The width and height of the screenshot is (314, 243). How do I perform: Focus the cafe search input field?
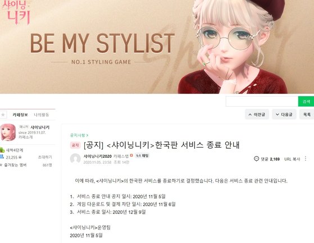pos(262,102)
